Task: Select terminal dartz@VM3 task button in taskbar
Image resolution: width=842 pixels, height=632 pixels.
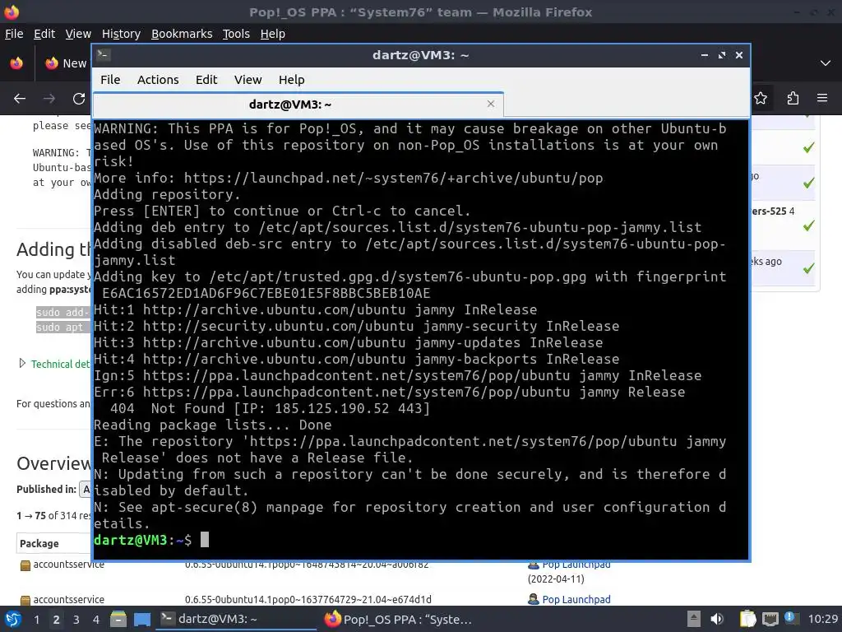Action: click(x=236, y=619)
